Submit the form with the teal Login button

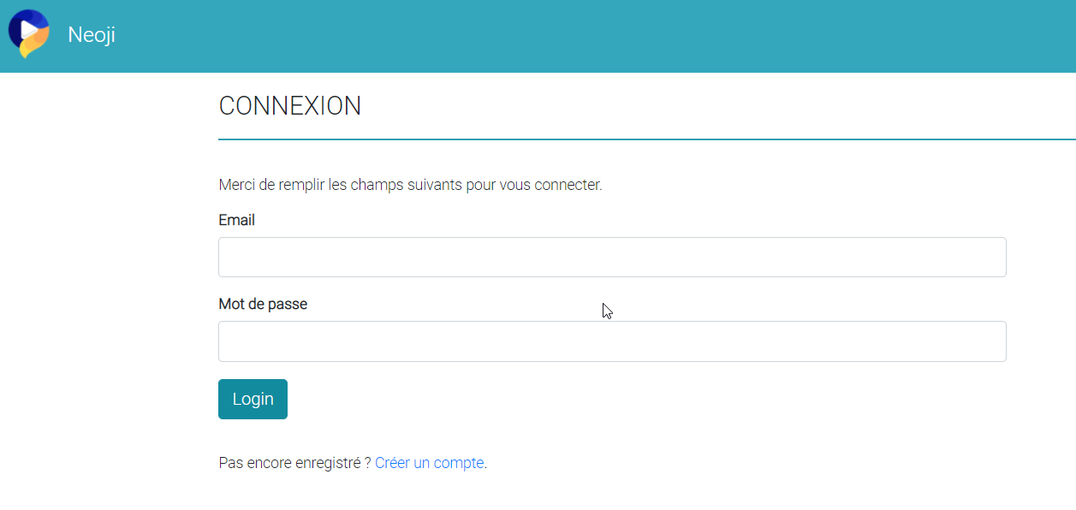253,399
